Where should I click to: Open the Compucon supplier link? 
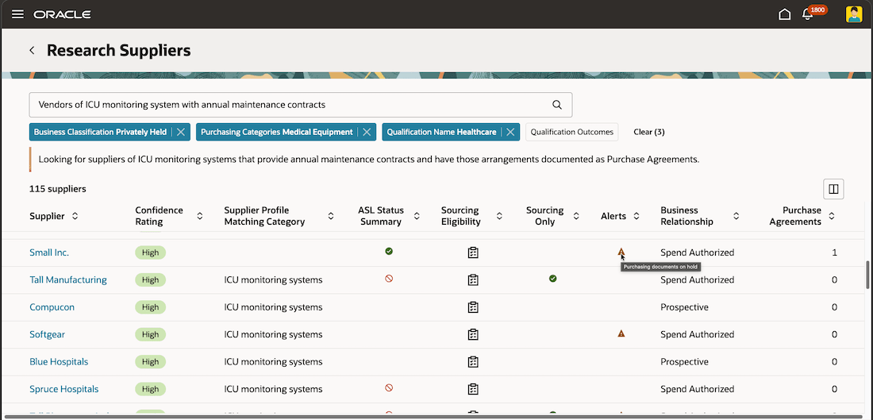(x=52, y=307)
